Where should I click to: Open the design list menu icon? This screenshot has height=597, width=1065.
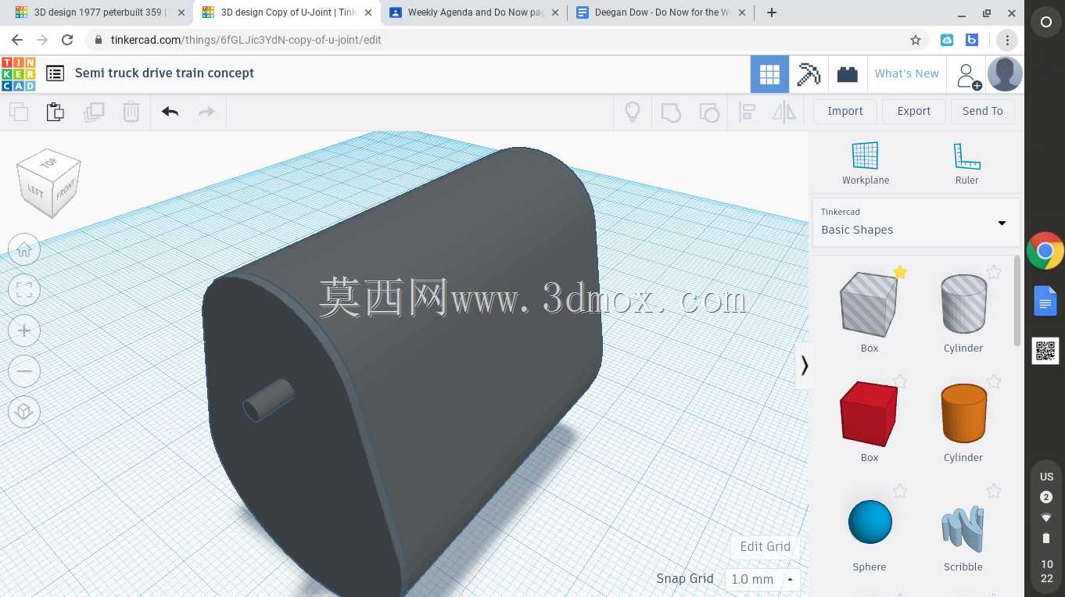tap(55, 73)
